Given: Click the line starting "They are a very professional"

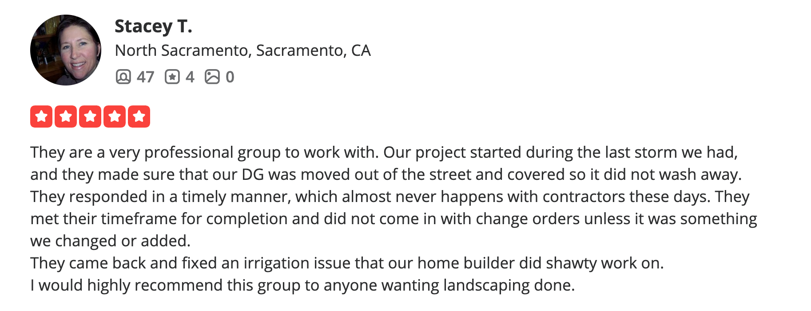Looking at the screenshot, I should 384,152.
